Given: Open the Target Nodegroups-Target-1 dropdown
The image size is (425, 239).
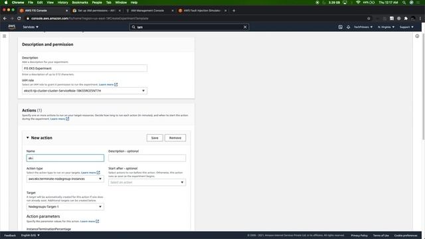Looking at the screenshot, I should (65, 206).
